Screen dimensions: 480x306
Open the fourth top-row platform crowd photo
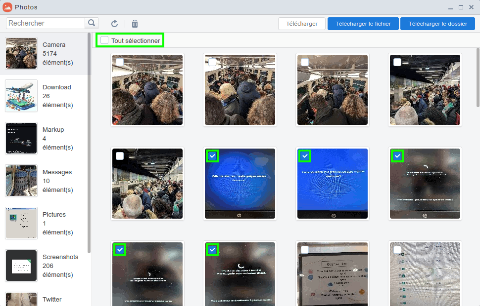coord(425,90)
